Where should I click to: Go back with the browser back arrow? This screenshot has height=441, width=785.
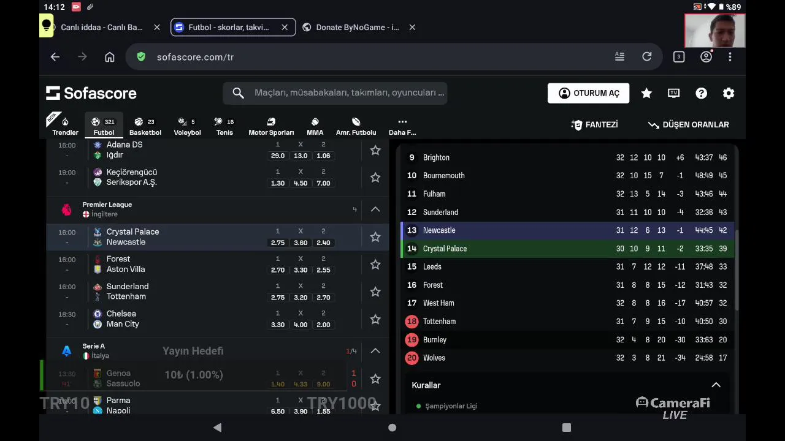55,57
